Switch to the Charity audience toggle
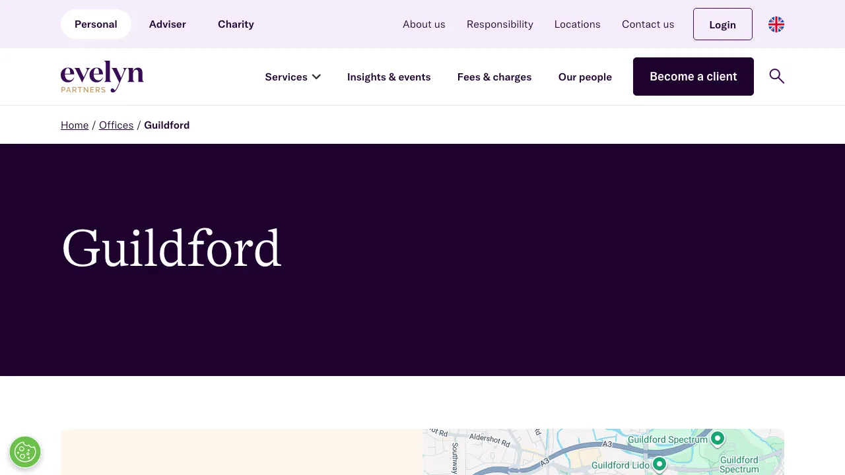Image resolution: width=845 pixels, height=475 pixels. tap(236, 24)
